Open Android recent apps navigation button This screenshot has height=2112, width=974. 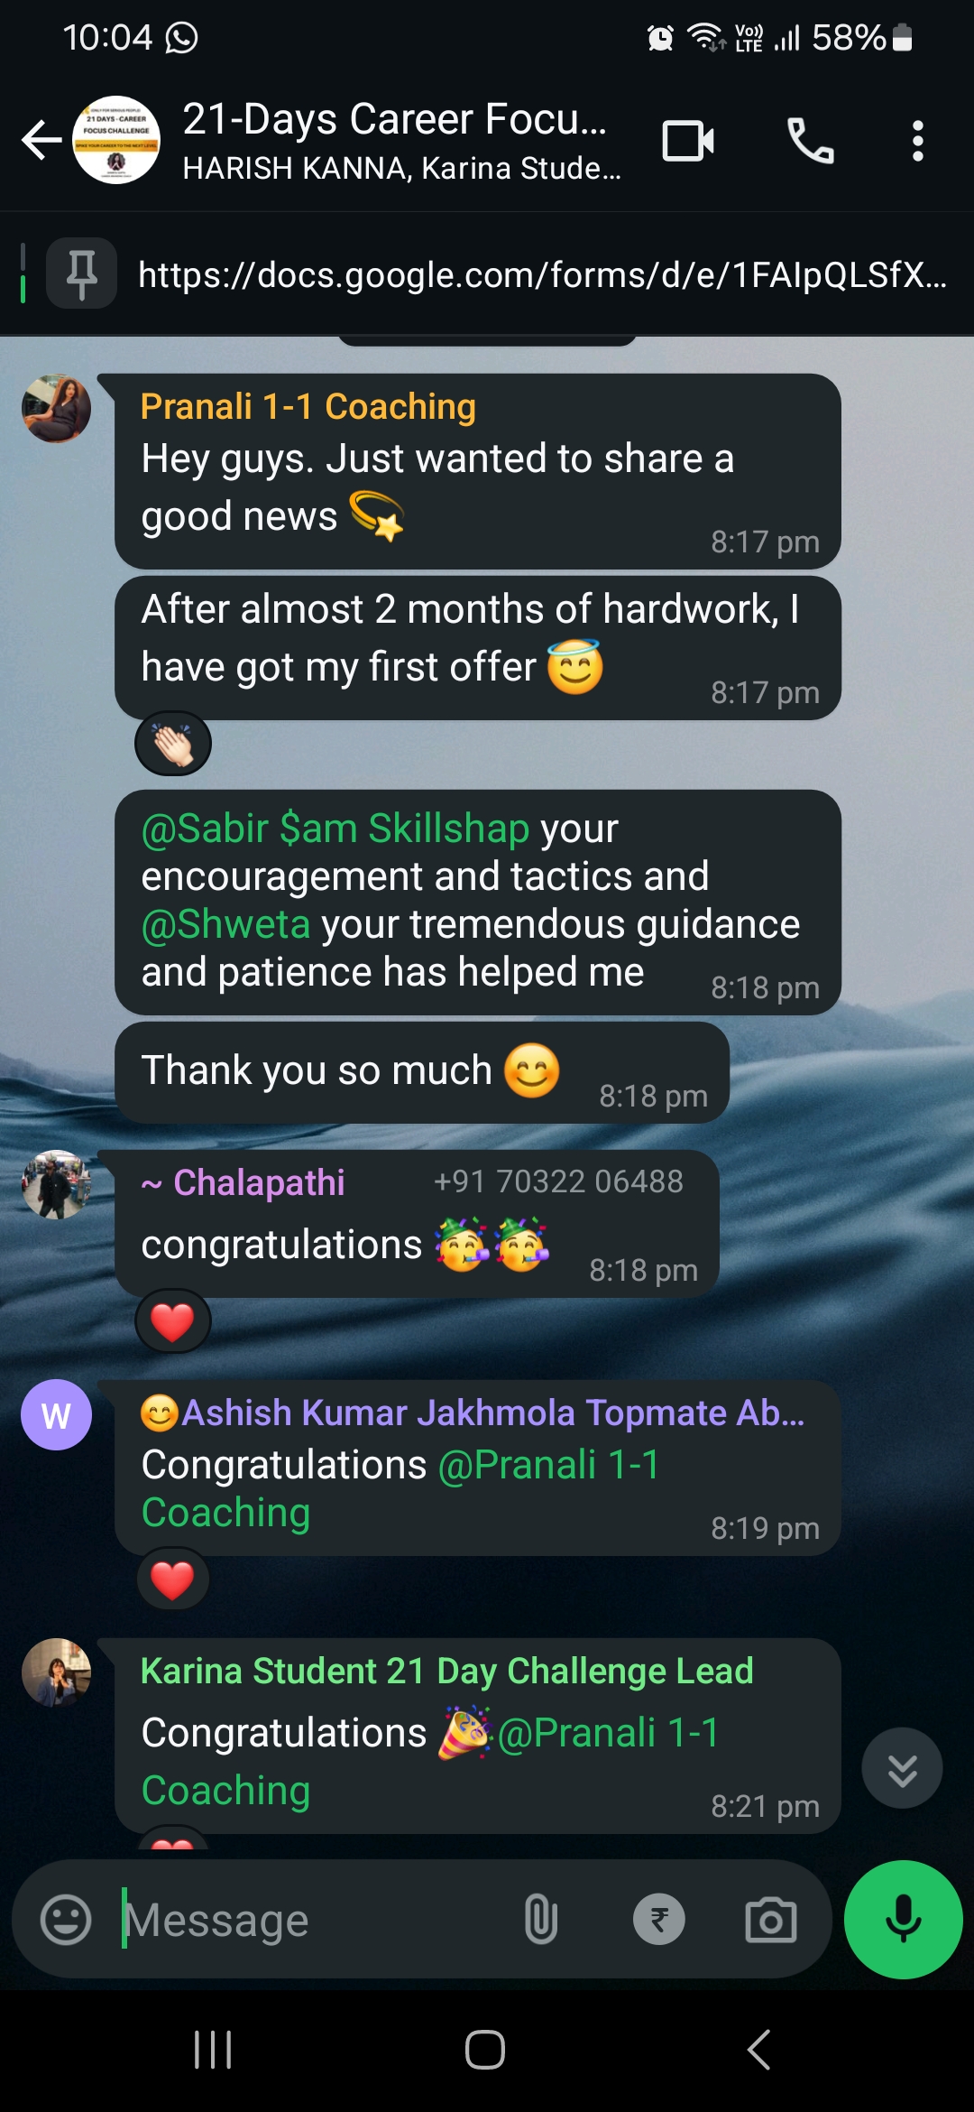tap(213, 2049)
